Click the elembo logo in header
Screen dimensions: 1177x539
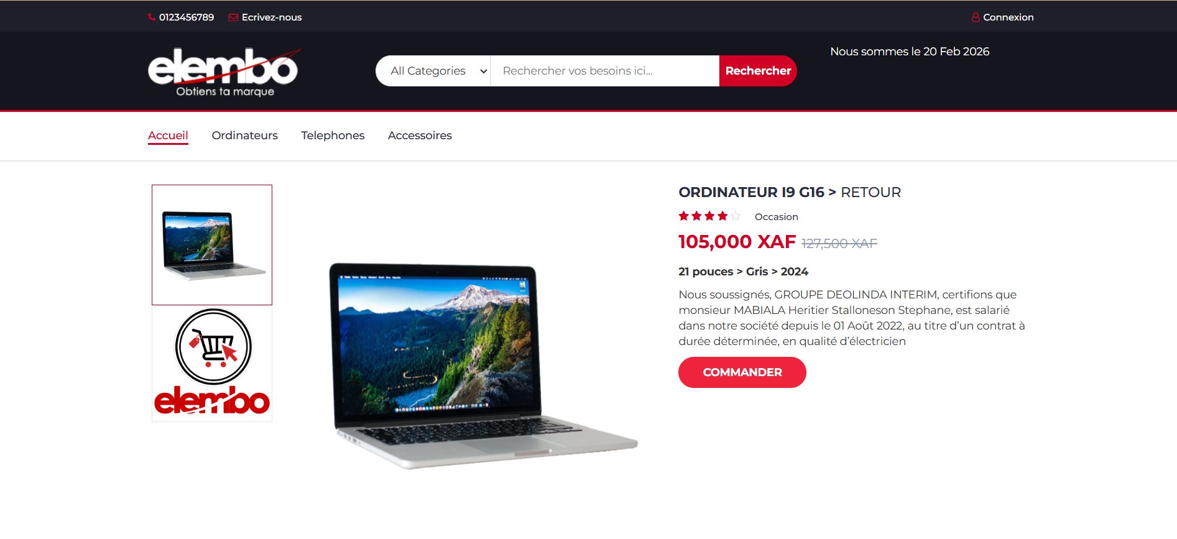224,72
